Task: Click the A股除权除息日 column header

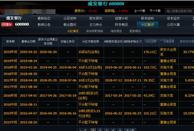Action: (x=133, y=41)
